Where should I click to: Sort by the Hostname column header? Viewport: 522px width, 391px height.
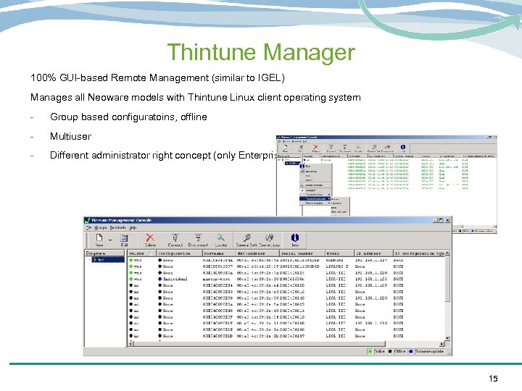219,253
